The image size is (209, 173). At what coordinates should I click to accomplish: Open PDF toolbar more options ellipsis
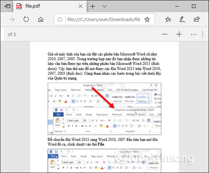click(194, 35)
